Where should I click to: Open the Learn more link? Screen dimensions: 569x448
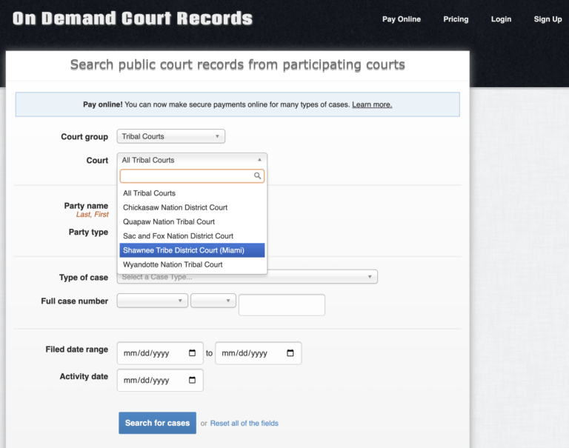pyautogui.click(x=372, y=104)
